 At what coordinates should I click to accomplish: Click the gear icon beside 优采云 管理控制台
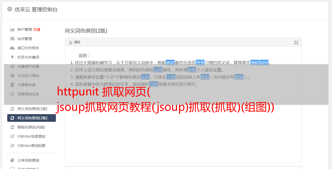(x=10, y=9)
